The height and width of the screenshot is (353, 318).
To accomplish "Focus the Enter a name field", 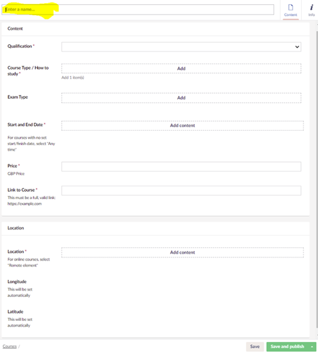I will click(x=137, y=10).
